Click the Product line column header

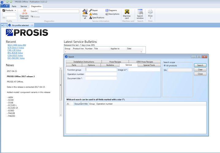tap(78, 49)
